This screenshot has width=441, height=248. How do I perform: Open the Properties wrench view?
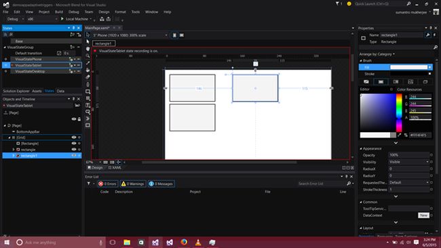click(x=428, y=35)
